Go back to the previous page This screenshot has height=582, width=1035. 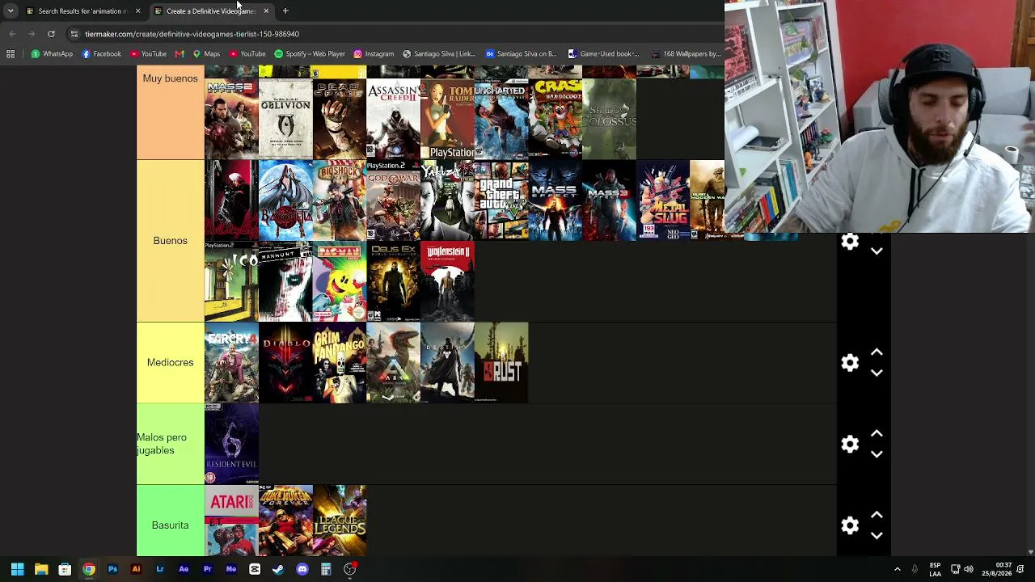click(12, 34)
